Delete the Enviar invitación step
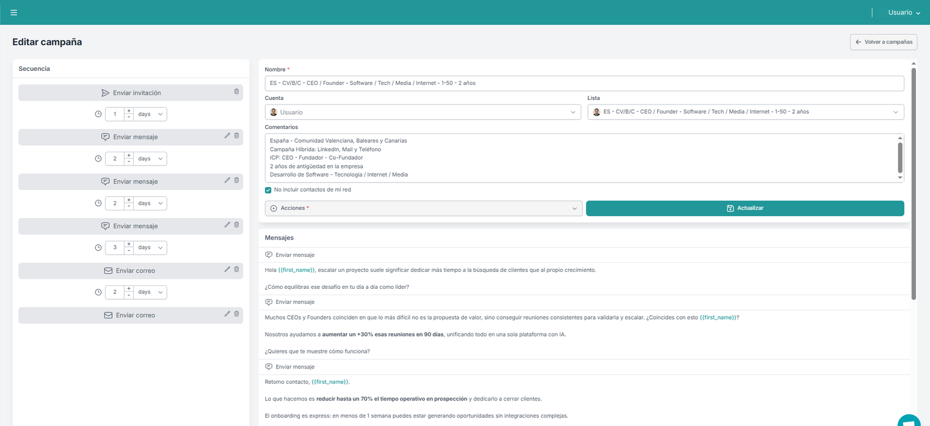 [237, 92]
